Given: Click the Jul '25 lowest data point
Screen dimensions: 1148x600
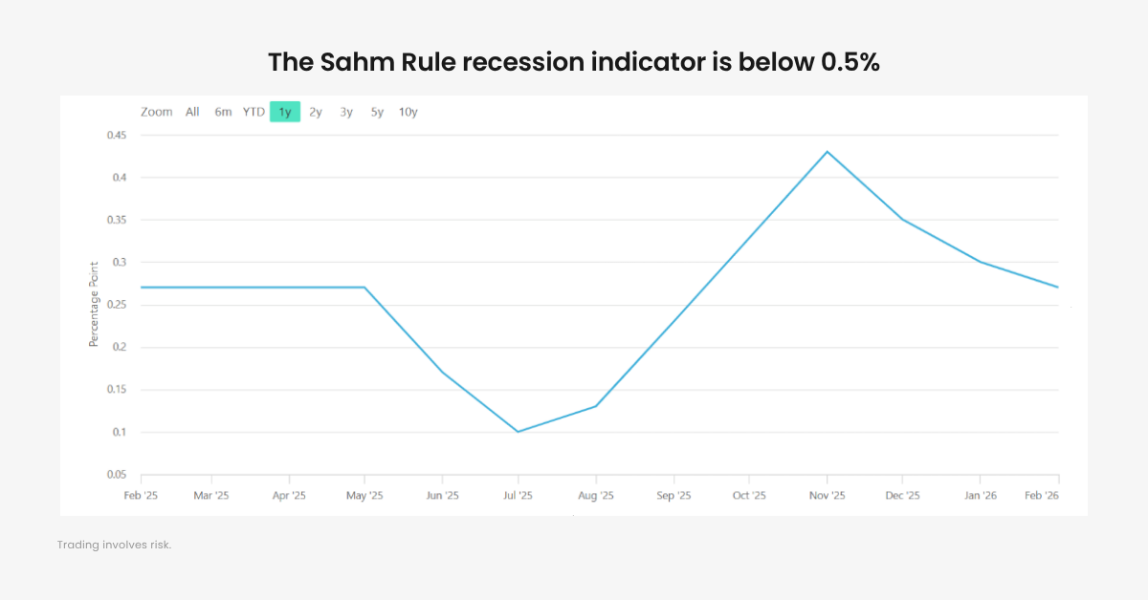Looking at the screenshot, I should (518, 432).
